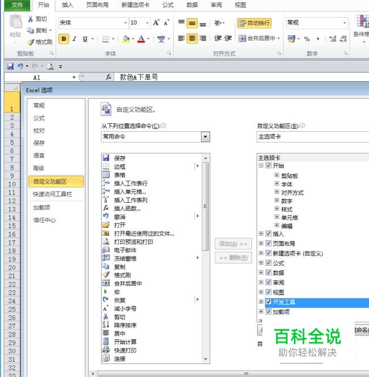Switch to the 页面布局 ribbon tab

97,5
